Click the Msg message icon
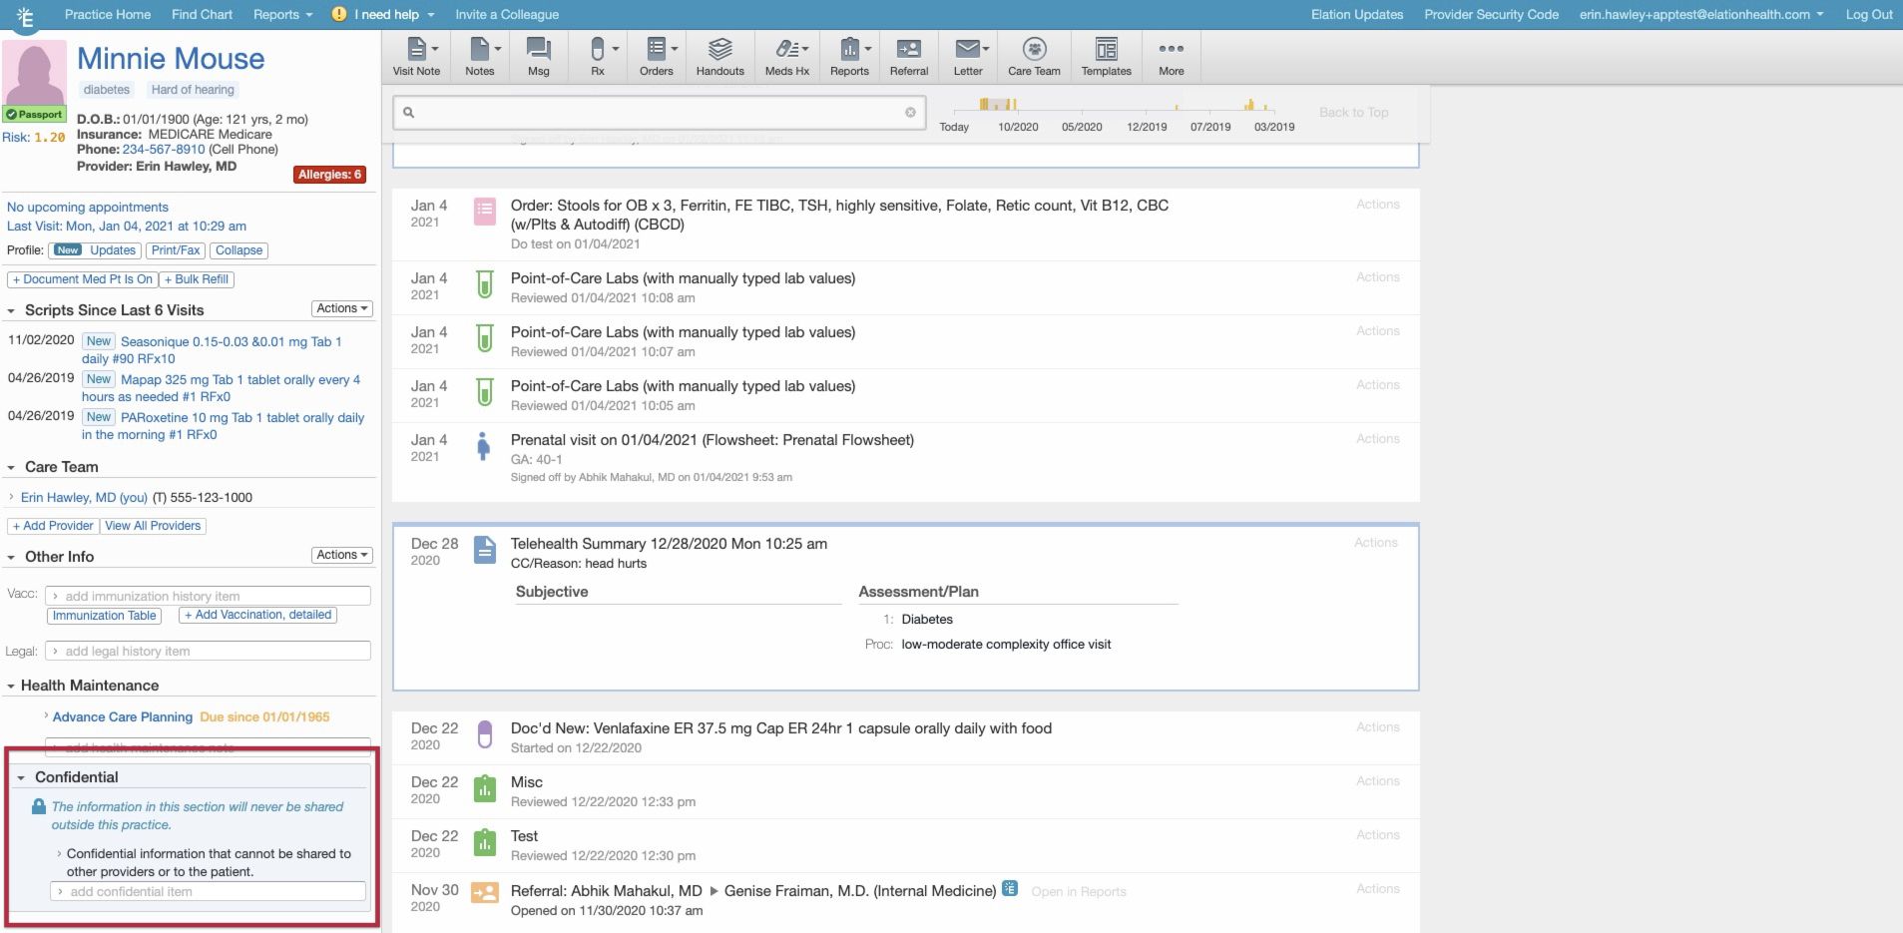This screenshot has height=933, width=1903. [x=538, y=56]
